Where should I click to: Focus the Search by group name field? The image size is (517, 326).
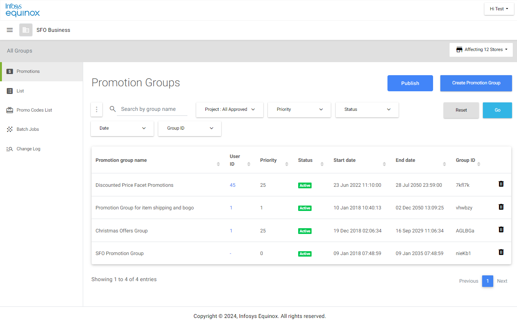[152, 109]
